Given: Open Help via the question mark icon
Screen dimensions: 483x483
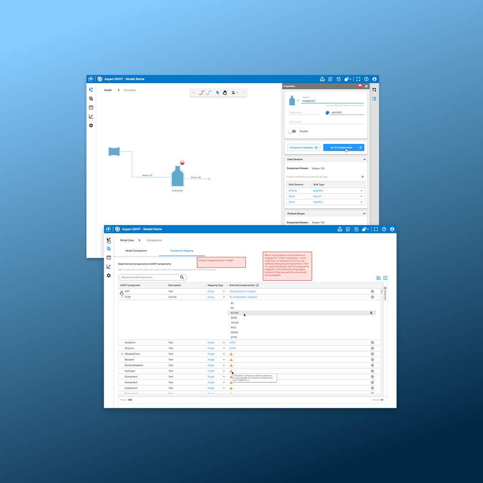Looking at the screenshot, I should coord(384,229).
